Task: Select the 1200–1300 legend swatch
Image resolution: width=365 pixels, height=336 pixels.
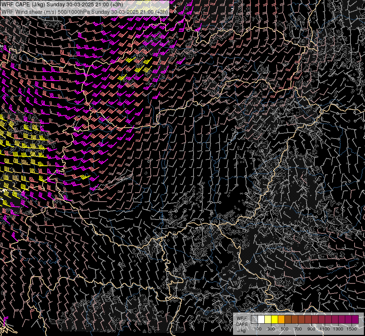Action: point(335,320)
